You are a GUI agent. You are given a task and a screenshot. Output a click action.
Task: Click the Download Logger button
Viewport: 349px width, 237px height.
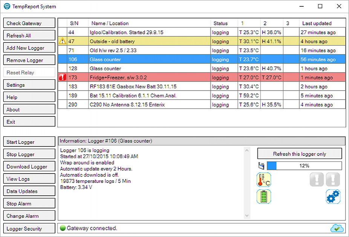(29, 166)
